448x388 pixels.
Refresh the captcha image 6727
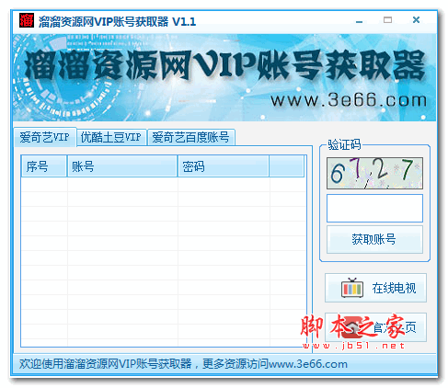tap(374, 173)
